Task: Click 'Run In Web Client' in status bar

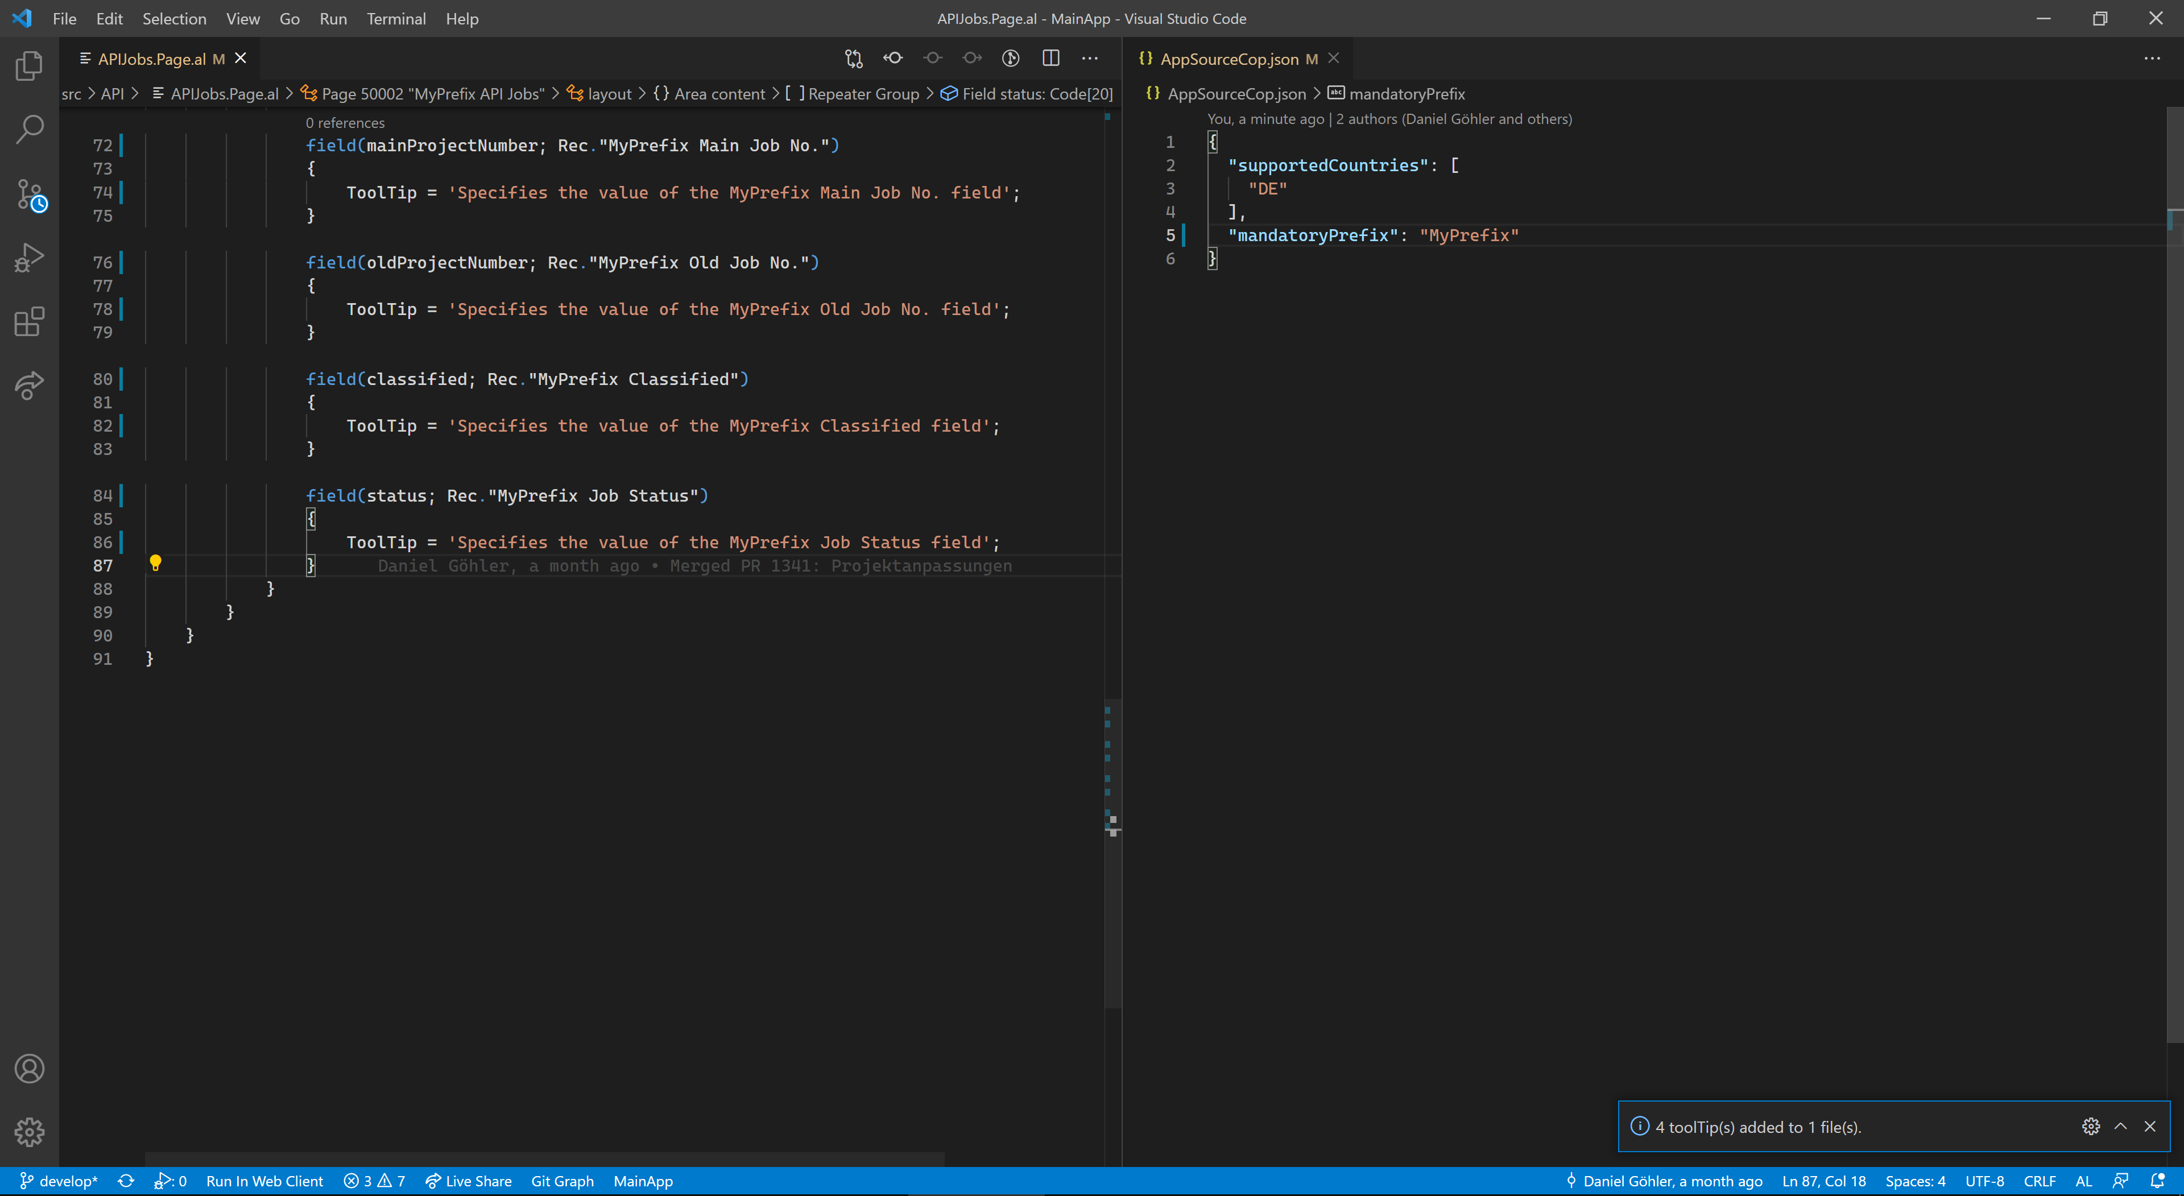Action: pyautogui.click(x=266, y=1180)
